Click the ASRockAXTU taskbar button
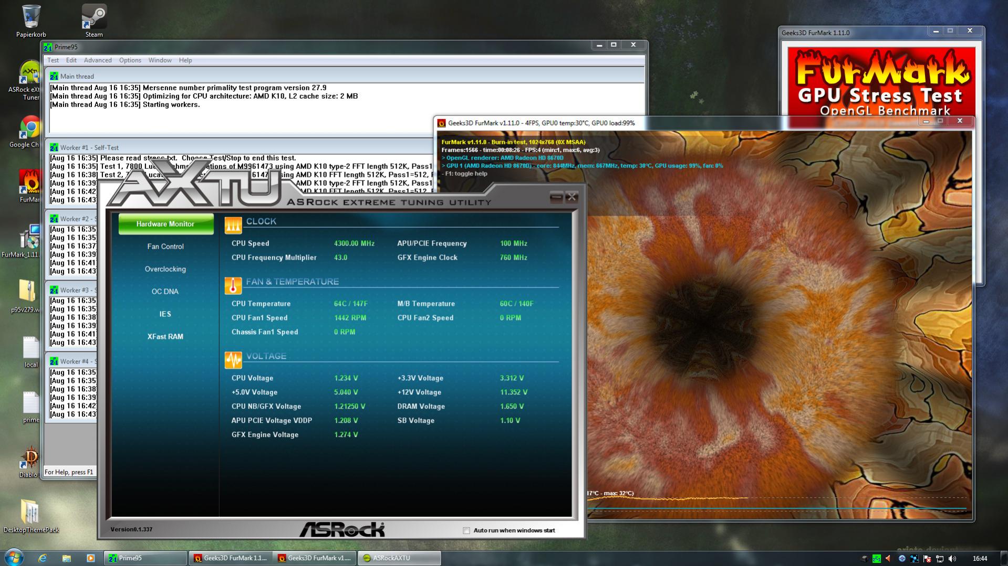Viewport: 1008px width, 566px height. 400,558
